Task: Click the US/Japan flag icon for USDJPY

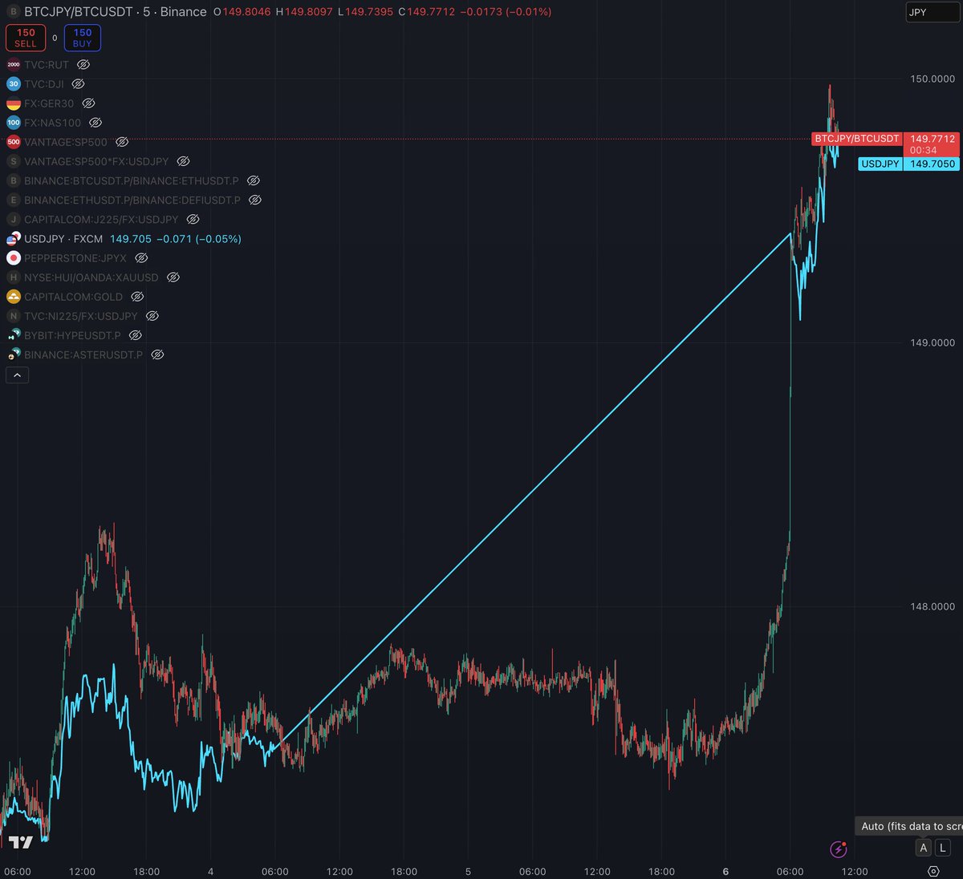Action: (14, 238)
